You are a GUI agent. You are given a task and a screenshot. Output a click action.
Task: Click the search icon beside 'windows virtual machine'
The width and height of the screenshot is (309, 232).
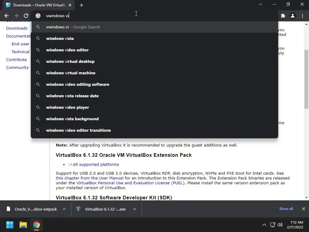pos(38,73)
